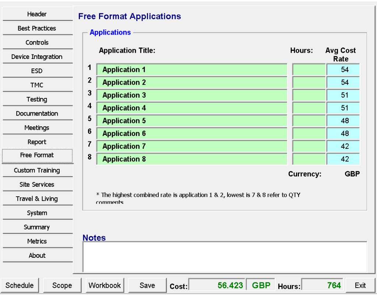The height and width of the screenshot is (295, 377).
Task: Open the Header section
Action: 37,14
